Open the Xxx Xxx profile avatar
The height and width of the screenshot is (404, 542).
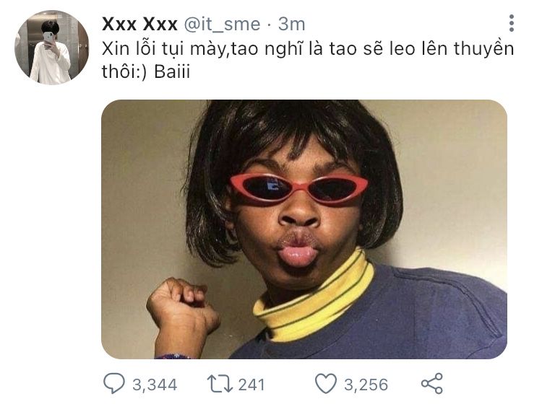[x=52, y=48]
